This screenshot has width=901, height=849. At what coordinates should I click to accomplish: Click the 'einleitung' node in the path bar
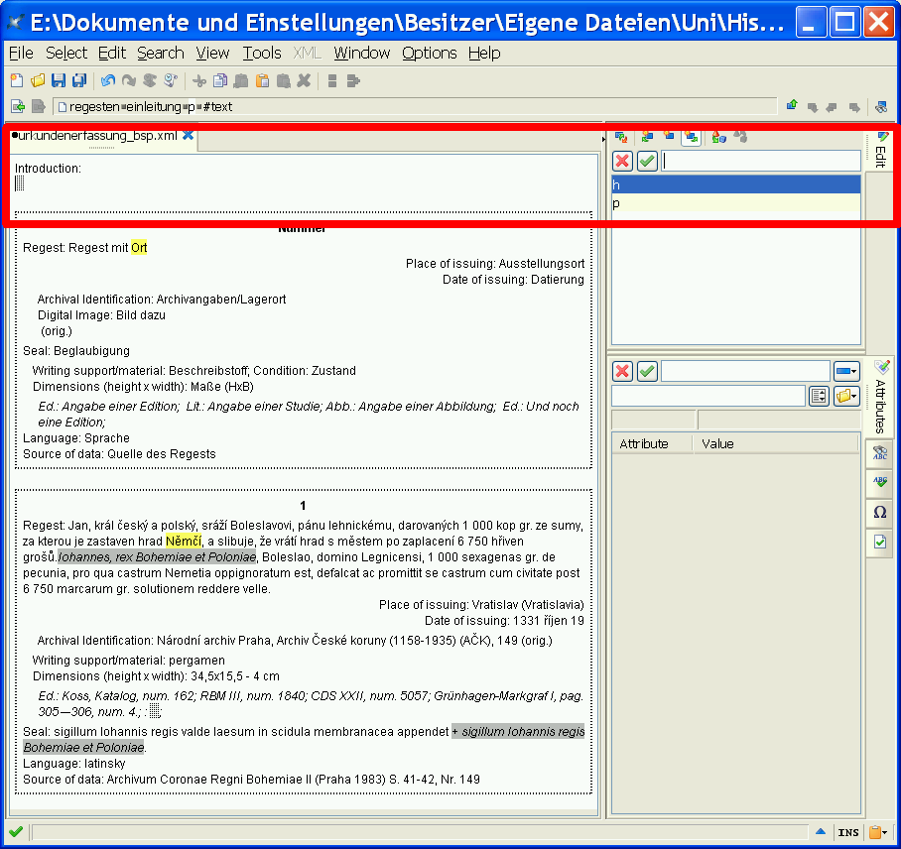pos(154,107)
